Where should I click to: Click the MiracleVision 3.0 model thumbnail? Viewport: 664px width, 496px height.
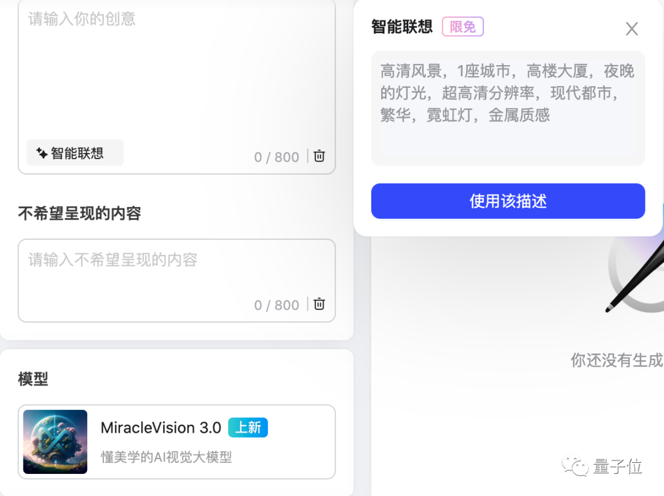[55, 442]
